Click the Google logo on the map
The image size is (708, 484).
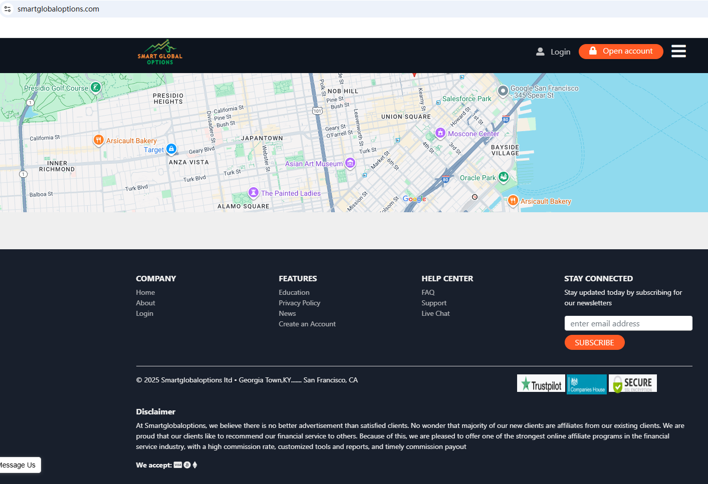click(x=414, y=199)
